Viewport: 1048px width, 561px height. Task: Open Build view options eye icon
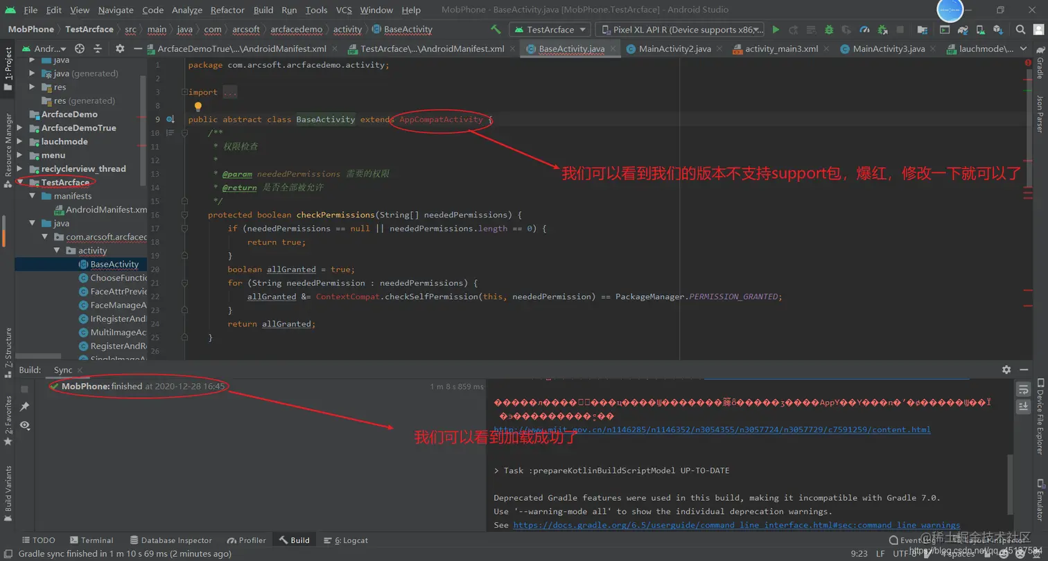tap(24, 425)
